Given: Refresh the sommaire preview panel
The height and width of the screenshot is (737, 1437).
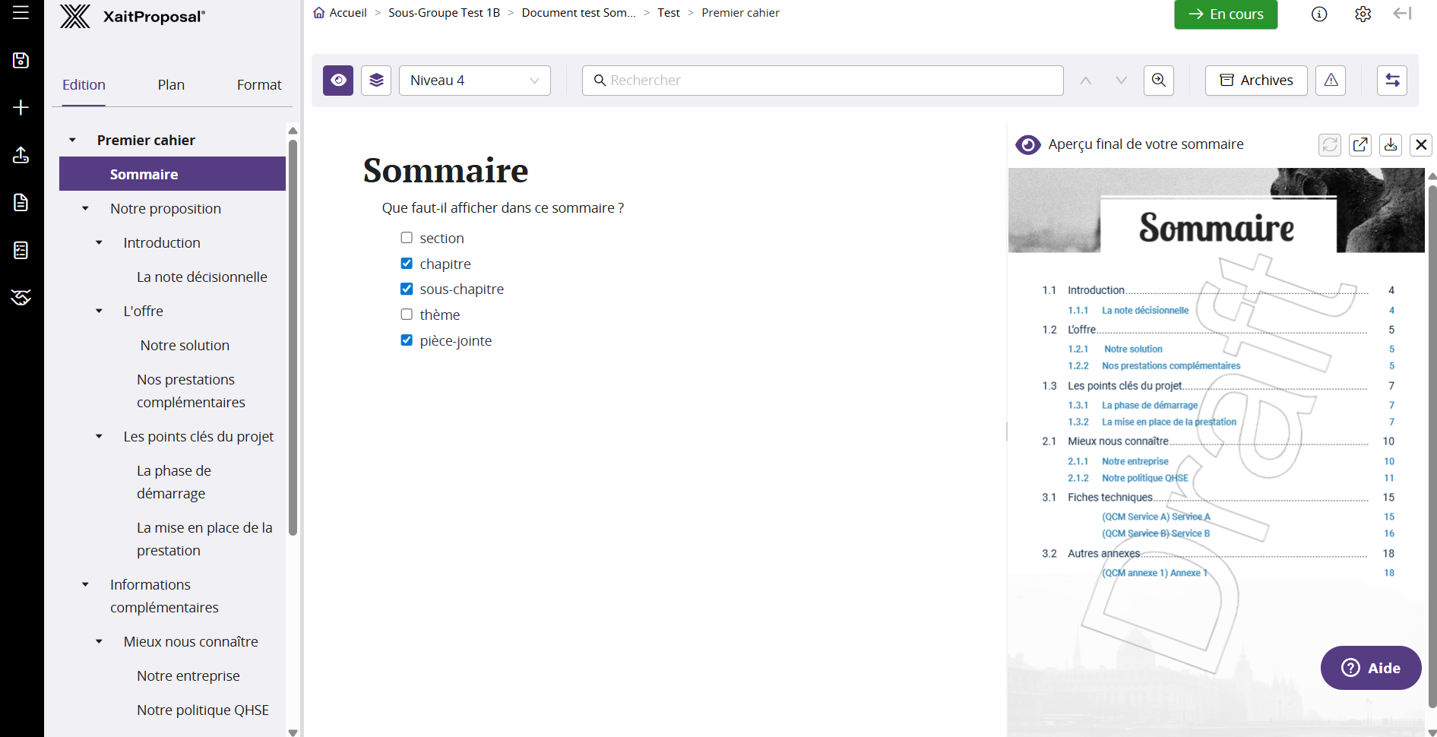Looking at the screenshot, I should [1330, 144].
